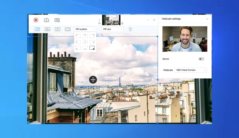The image size is (239, 138).
Task: Set PIP position to bottom-left
Action: 78,48
